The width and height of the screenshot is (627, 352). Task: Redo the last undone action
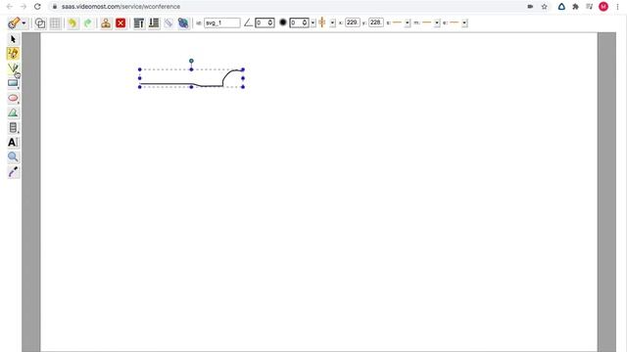coord(87,23)
